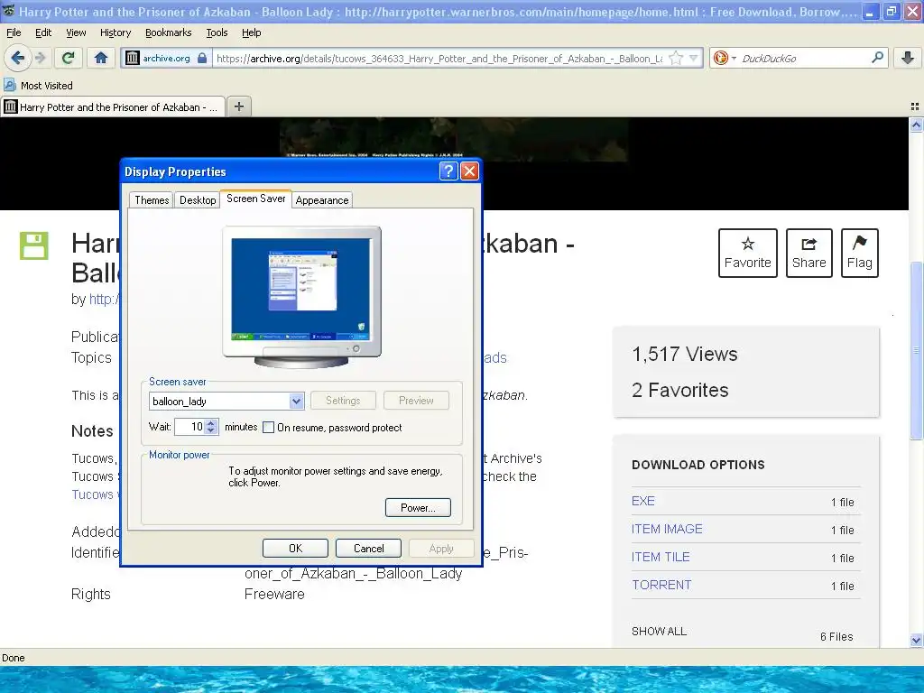The width and height of the screenshot is (924, 693).
Task: Click the Power... button
Action: coord(418,507)
